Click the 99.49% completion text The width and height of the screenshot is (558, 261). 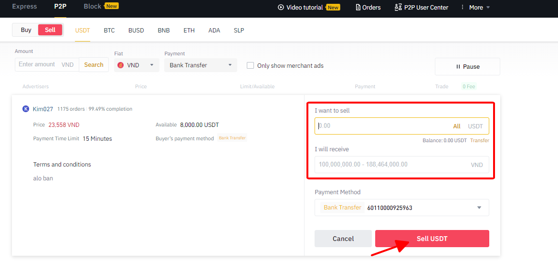[110, 109]
